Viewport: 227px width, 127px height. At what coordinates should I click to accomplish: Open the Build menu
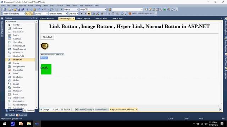(31, 6)
